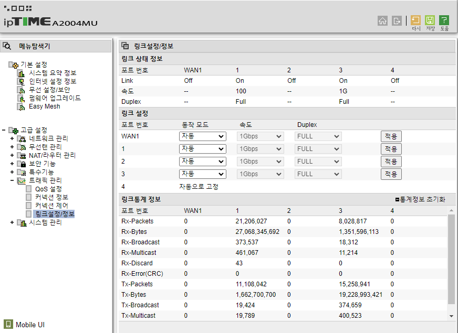
Task: Open WAN1 속도 1Gbps dropdown
Action: coord(260,136)
